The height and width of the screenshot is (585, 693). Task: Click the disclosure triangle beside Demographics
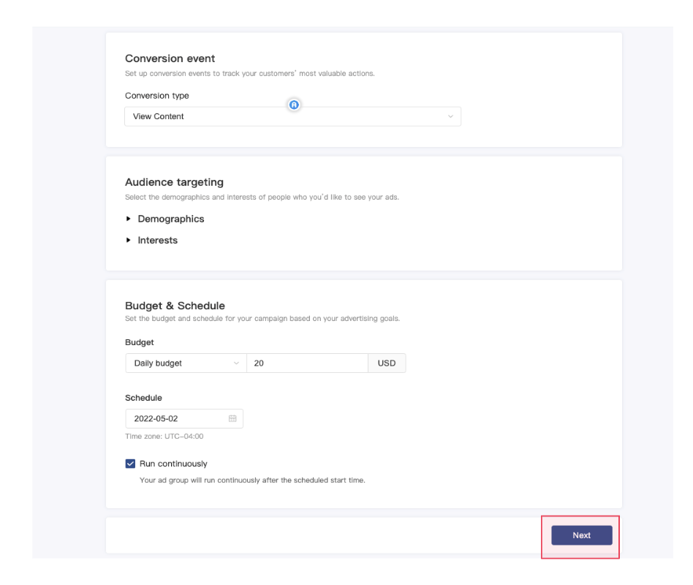coord(129,218)
